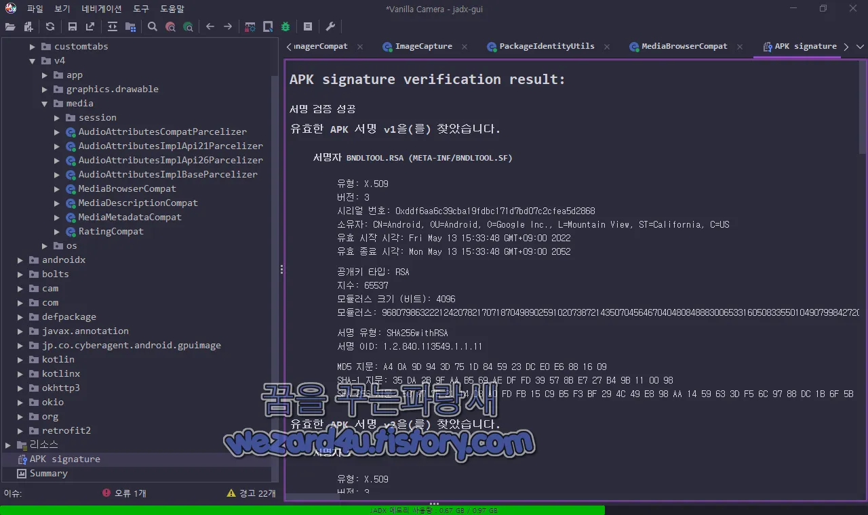
Task: Open the log viewer icon
Action: (x=308, y=27)
